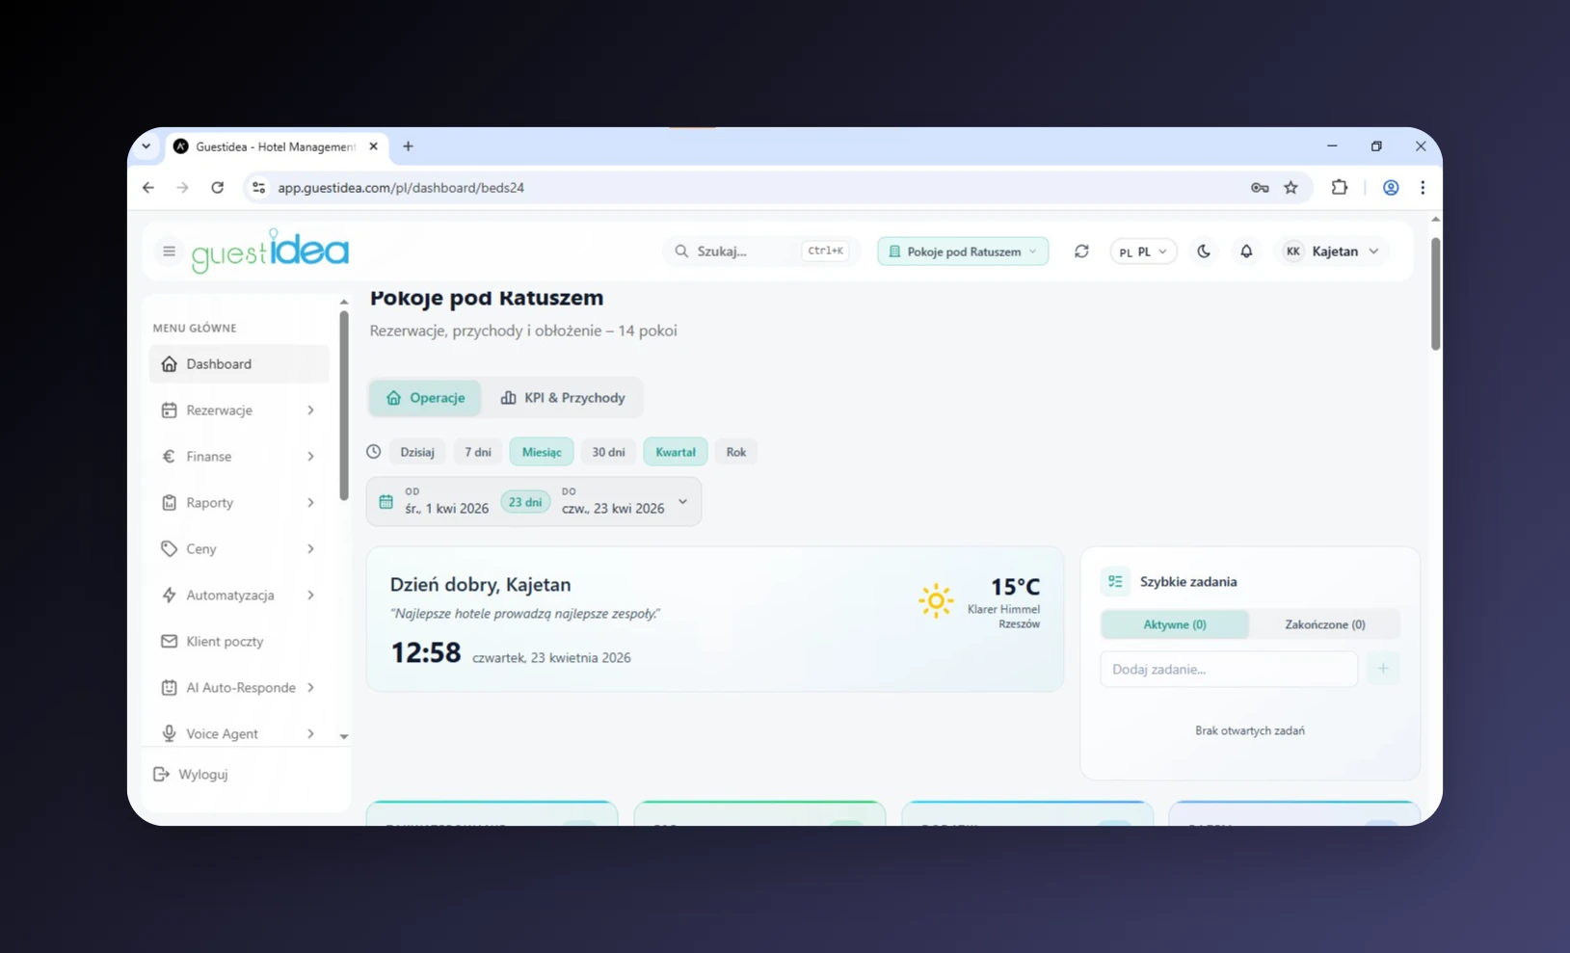Click the refresh data icon in header

pyautogui.click(x=1081, y=251)
